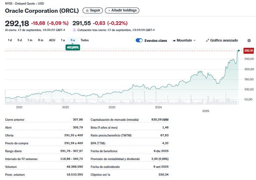Viewport: 256px width, 180px height.
Task: Select the 1 m time range
Action: pyautogui.click(x=30, y=40)
